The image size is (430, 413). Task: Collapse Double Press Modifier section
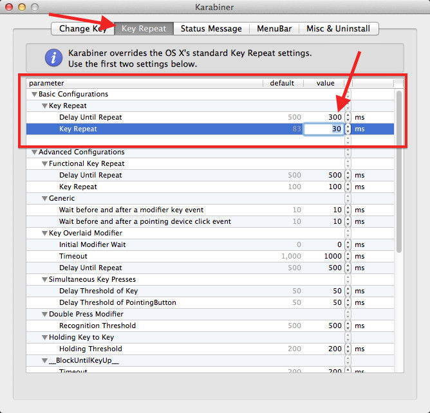click(44, 315)
